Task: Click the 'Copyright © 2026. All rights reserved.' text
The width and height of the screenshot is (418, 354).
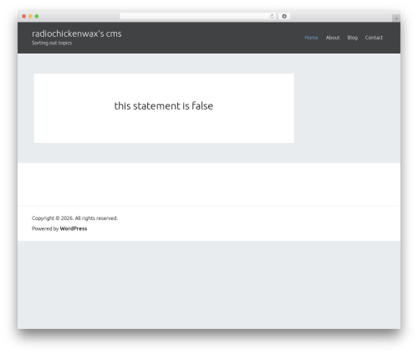Action: click(74, 218)
